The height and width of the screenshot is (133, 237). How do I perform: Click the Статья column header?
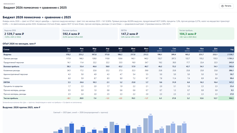pyautogui.click(x=6, y=49)
